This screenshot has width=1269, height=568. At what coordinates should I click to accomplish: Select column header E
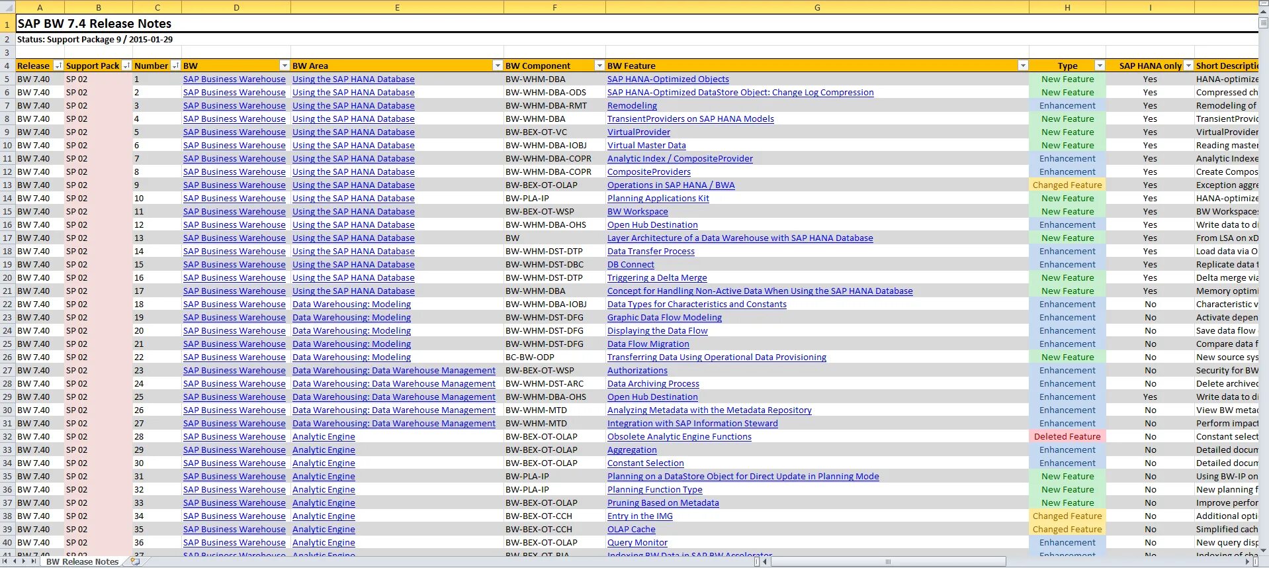(397, 7)
